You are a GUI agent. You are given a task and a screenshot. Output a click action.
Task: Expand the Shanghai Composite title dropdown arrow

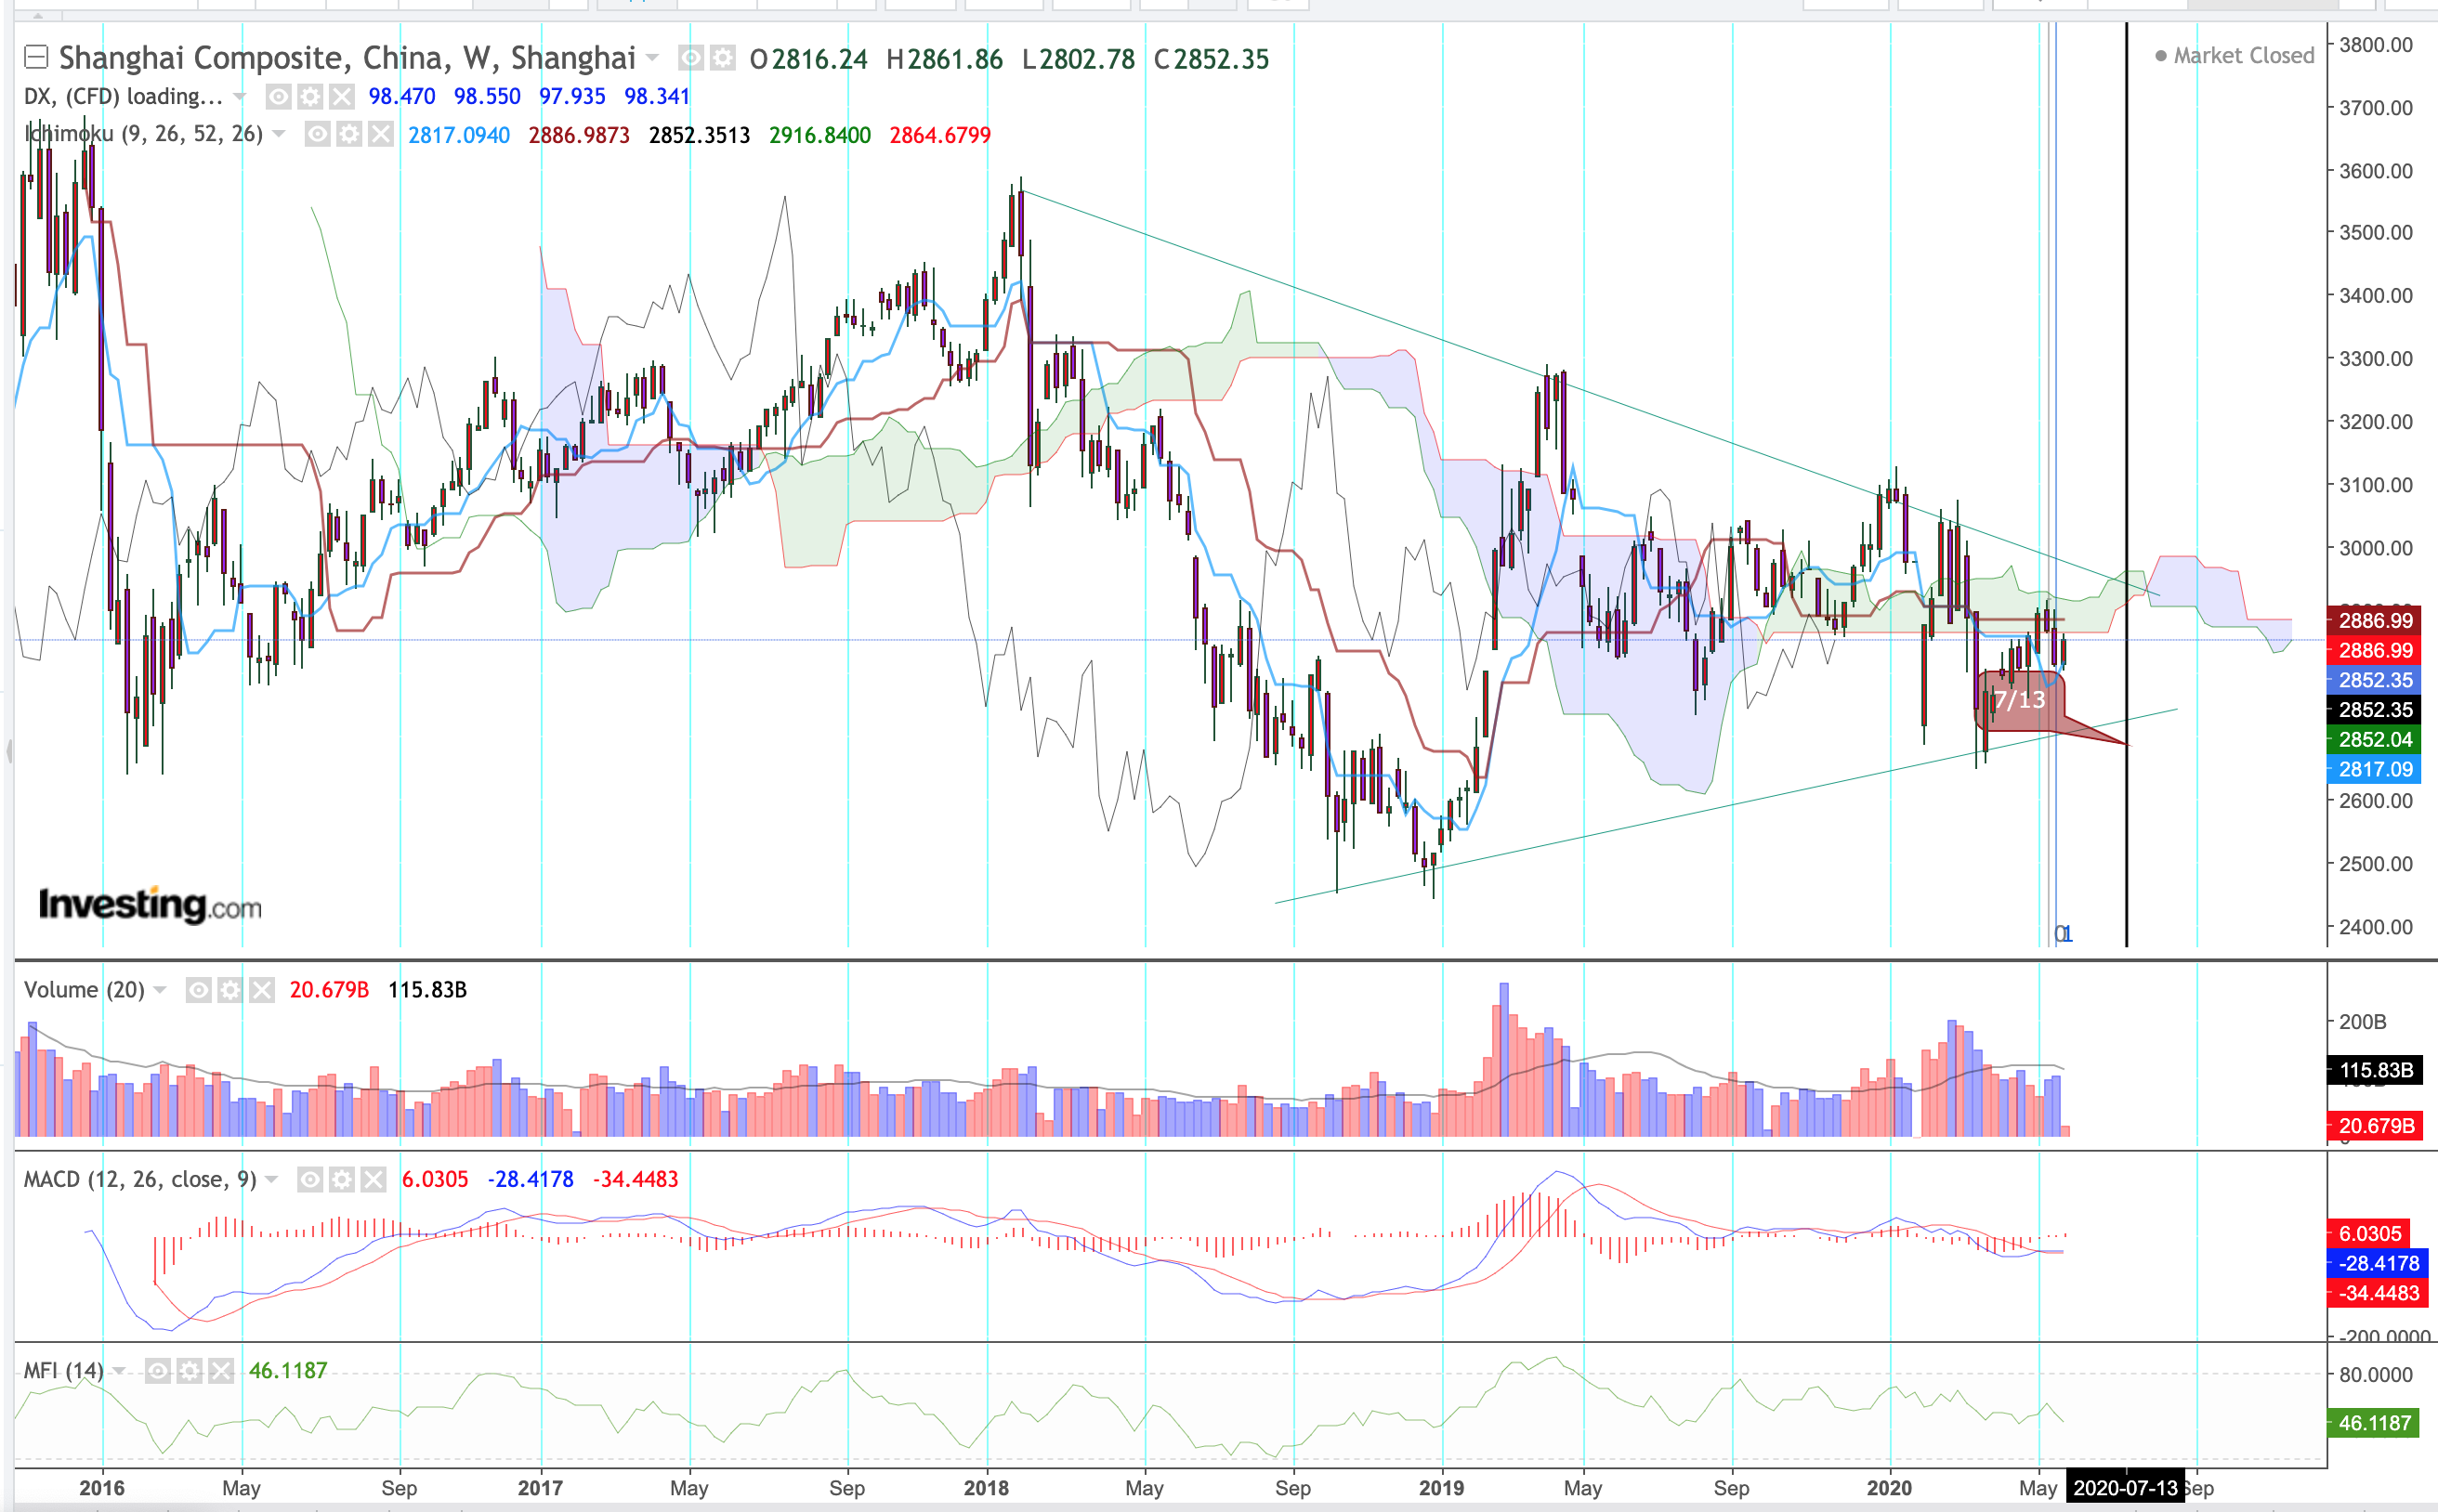pos(652,58)
